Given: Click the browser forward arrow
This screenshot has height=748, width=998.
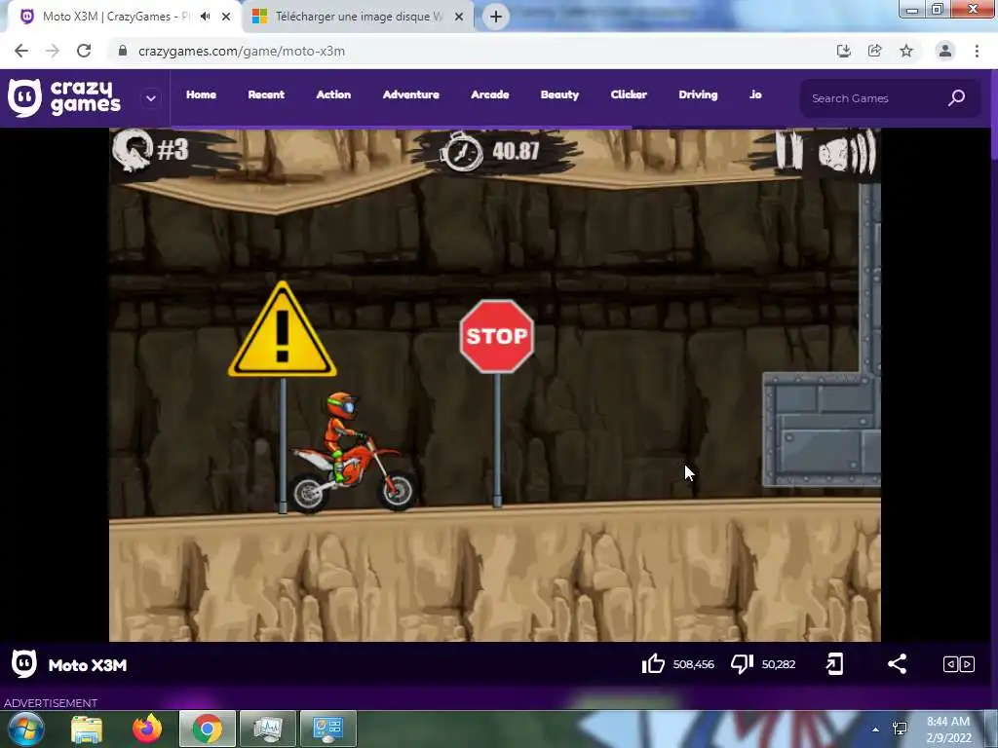Looking at the screenshot, I should [x=53, y=51].
